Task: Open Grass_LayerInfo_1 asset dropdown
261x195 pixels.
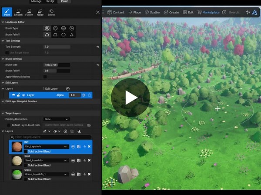Action: [x=47, y=174]
